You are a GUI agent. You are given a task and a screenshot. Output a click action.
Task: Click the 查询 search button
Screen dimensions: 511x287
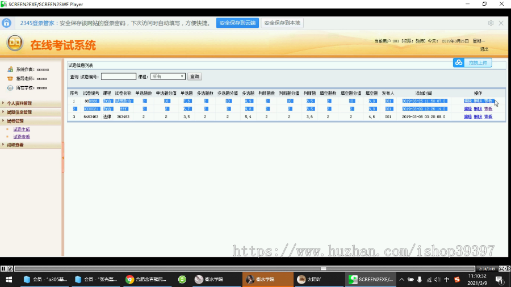tap(195, 77)
